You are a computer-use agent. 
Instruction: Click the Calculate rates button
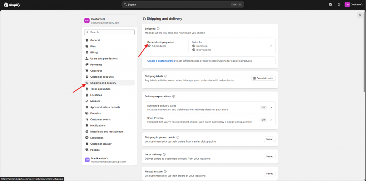tap(263, 78)
